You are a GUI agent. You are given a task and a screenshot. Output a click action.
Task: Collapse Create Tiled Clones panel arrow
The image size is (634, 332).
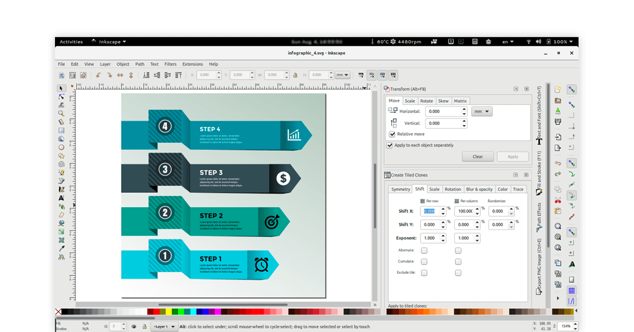(515, 175)
